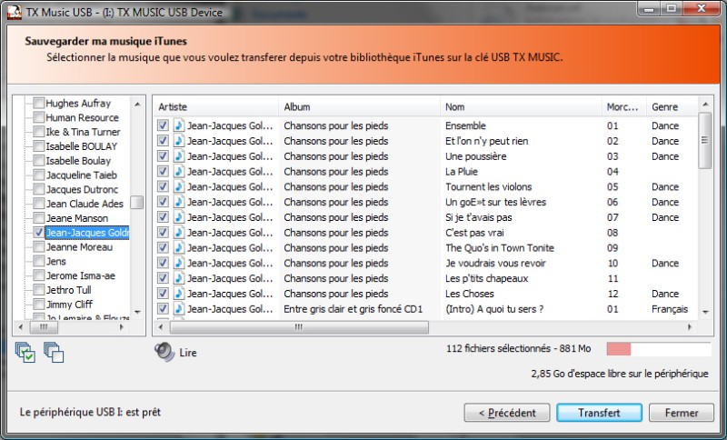The height and width of the screenshot is (440, 727).
Task: Click music note icon of Les Choses row
Action: [179, 294]
